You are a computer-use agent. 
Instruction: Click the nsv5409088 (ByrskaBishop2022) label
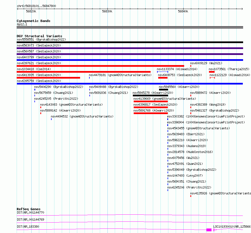[114, 87]
